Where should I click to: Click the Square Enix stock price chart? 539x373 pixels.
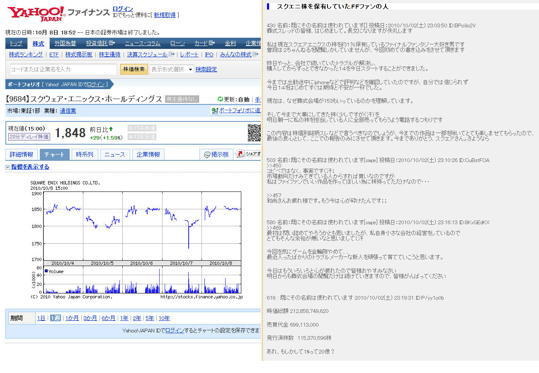click(x=136, y=240)
